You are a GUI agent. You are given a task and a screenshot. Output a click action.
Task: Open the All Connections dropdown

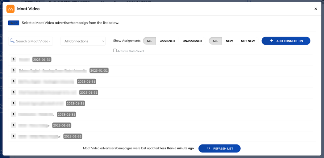[83, 41]
